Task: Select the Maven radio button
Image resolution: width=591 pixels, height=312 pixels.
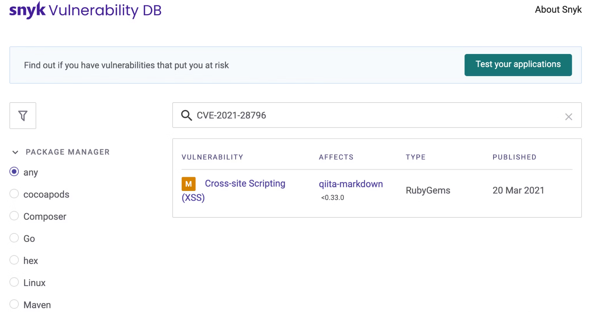Action: tap(14, 304)
